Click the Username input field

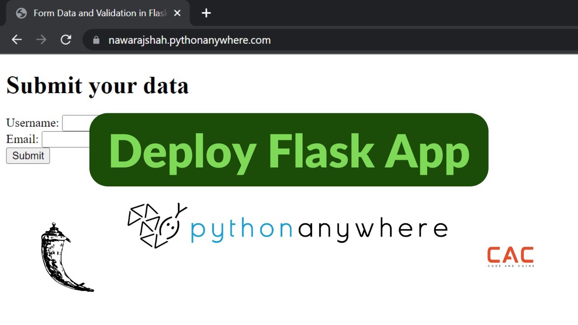click(x=76, y=123)
